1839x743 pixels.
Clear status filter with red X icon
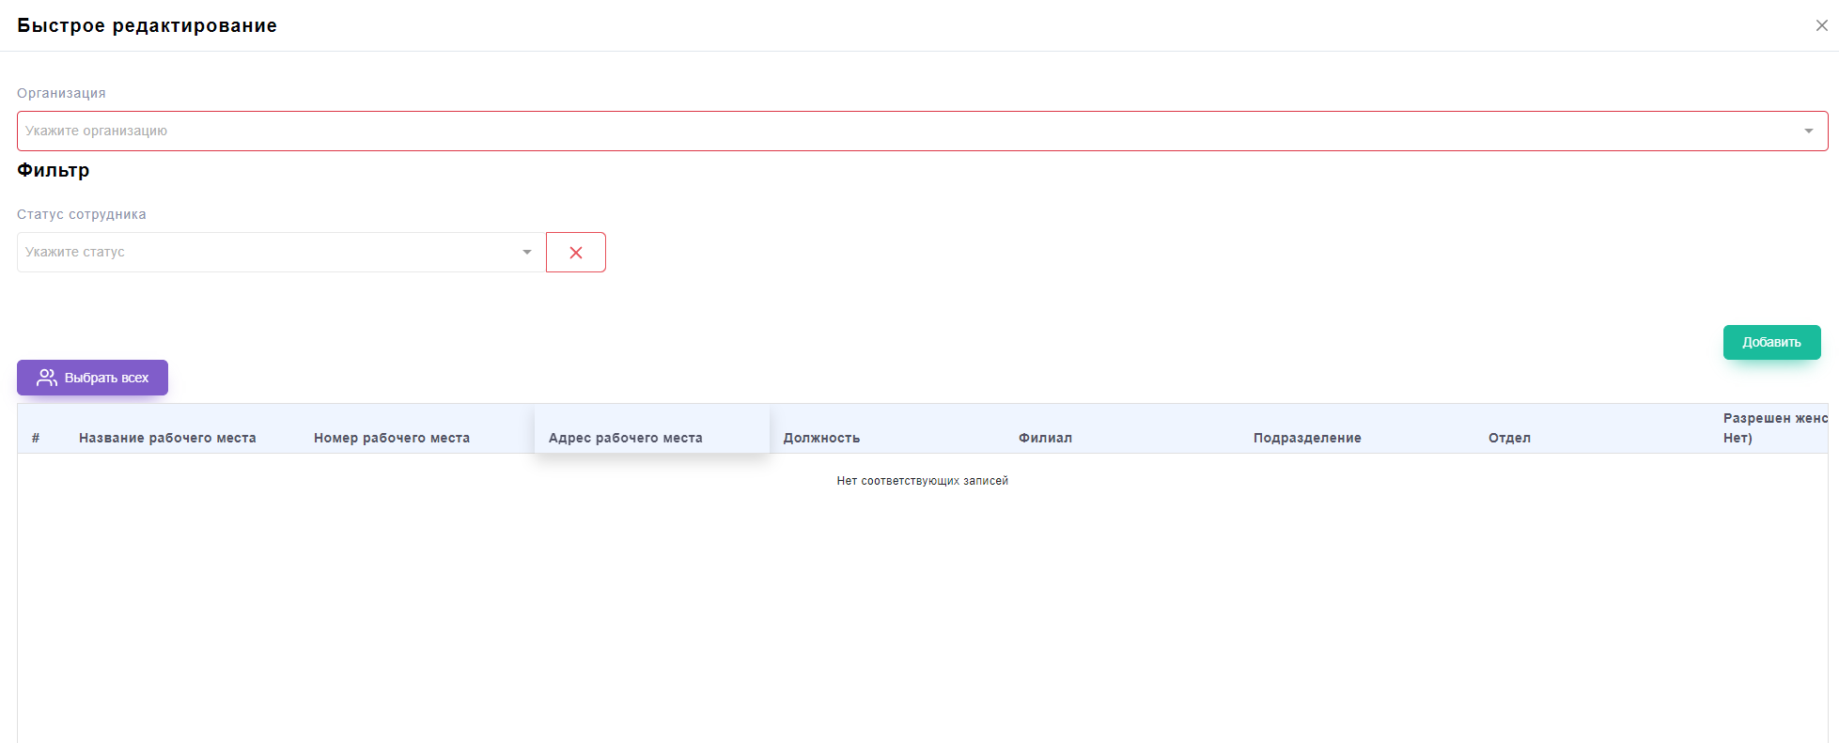(x=576, y=253)
